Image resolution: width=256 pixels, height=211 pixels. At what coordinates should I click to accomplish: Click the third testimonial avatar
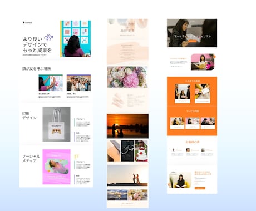(203, 150)
